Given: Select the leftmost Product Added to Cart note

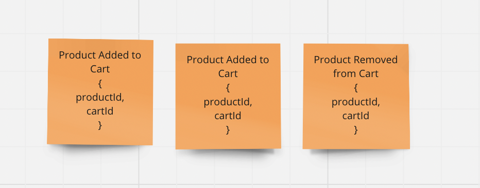Looking at the screenshot, I should coord(100,91).
